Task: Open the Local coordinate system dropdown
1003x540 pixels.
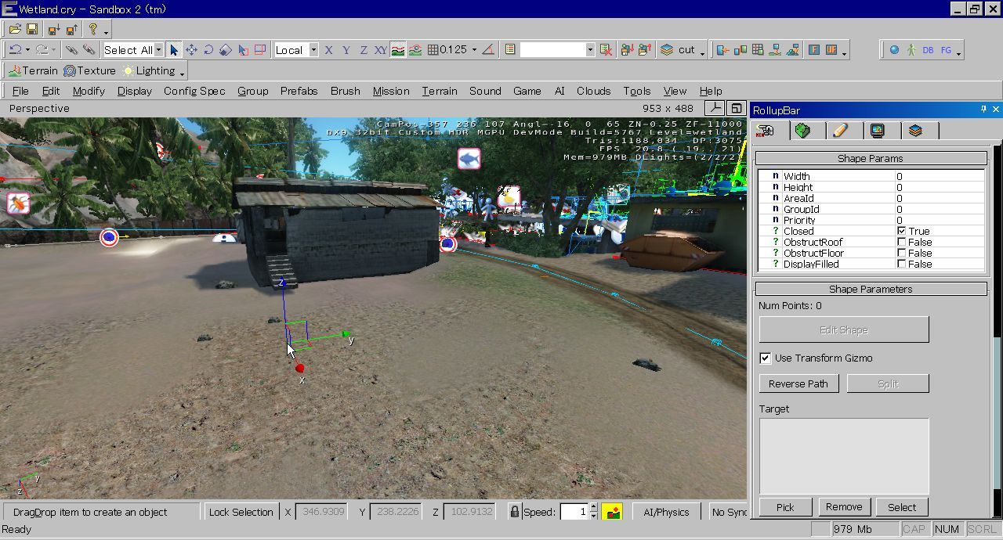Action: point(313,49)
